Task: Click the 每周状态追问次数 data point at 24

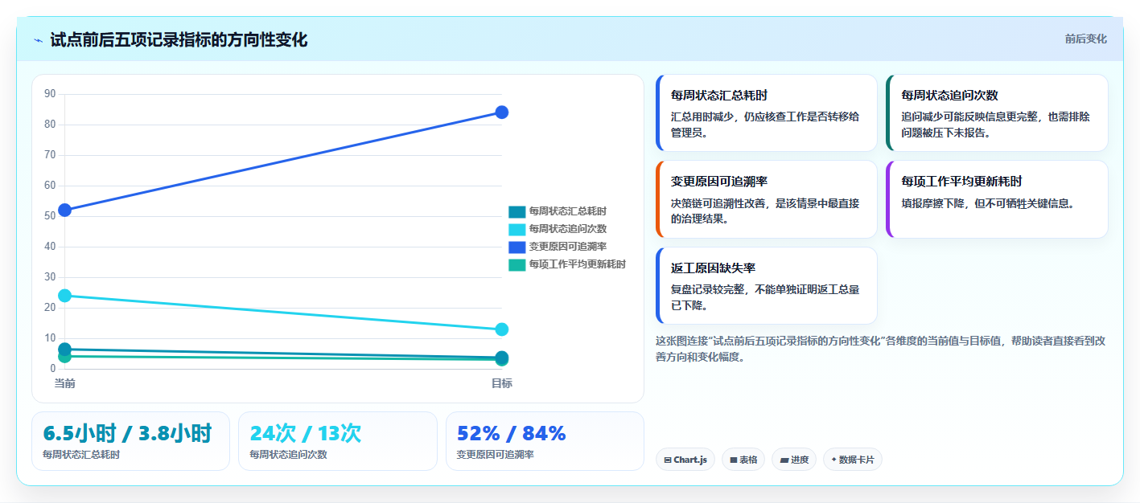Action: (65, 296)
